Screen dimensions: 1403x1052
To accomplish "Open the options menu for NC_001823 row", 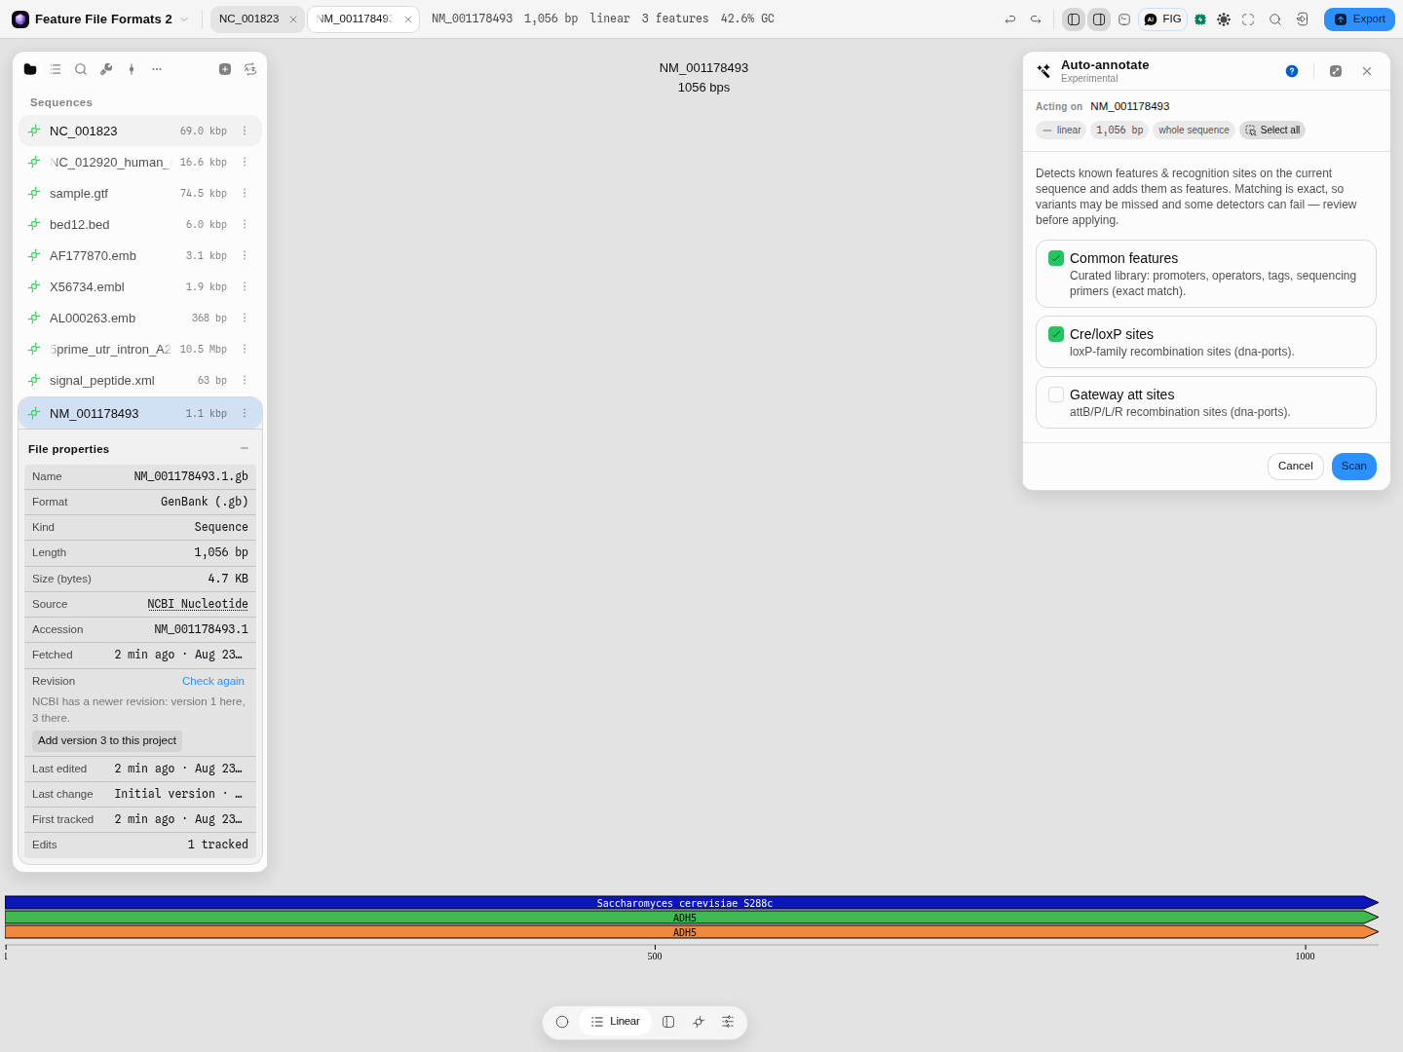I will tap(245, 131).
